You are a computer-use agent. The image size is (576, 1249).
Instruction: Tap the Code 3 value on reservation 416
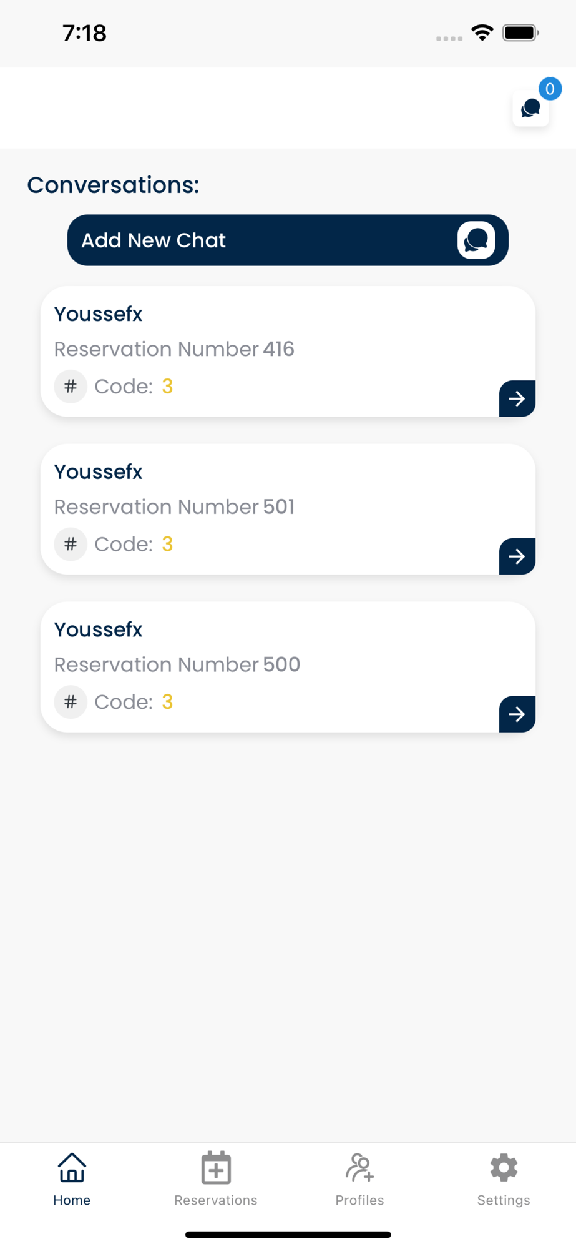(x=167, y=387)
